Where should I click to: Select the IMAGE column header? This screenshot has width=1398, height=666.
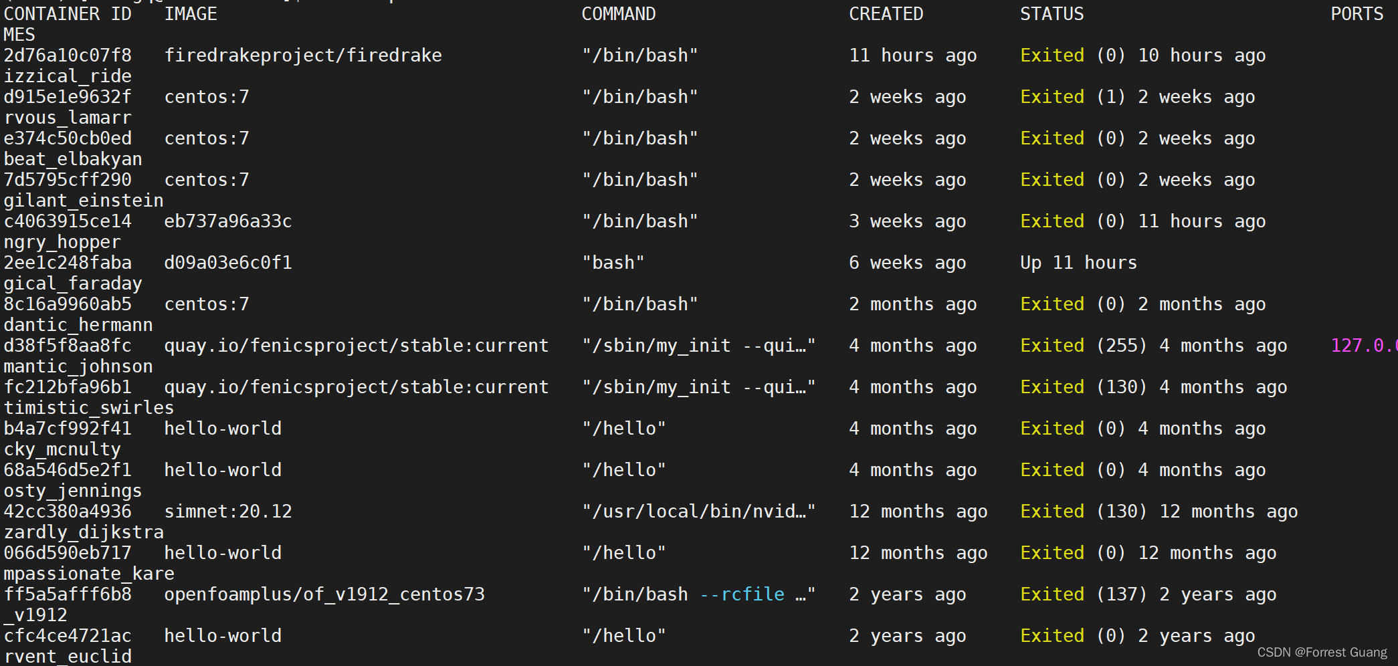pyautogui.click(x=191, y=13)
